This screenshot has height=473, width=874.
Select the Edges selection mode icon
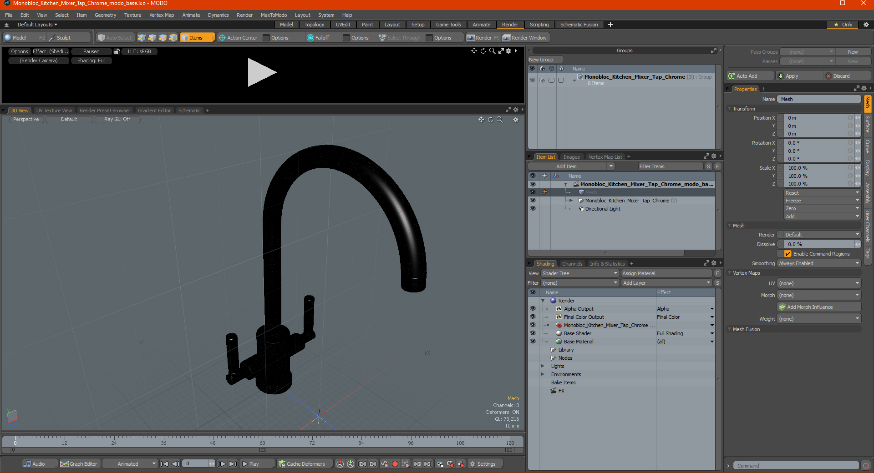click(x=152, y=38)
